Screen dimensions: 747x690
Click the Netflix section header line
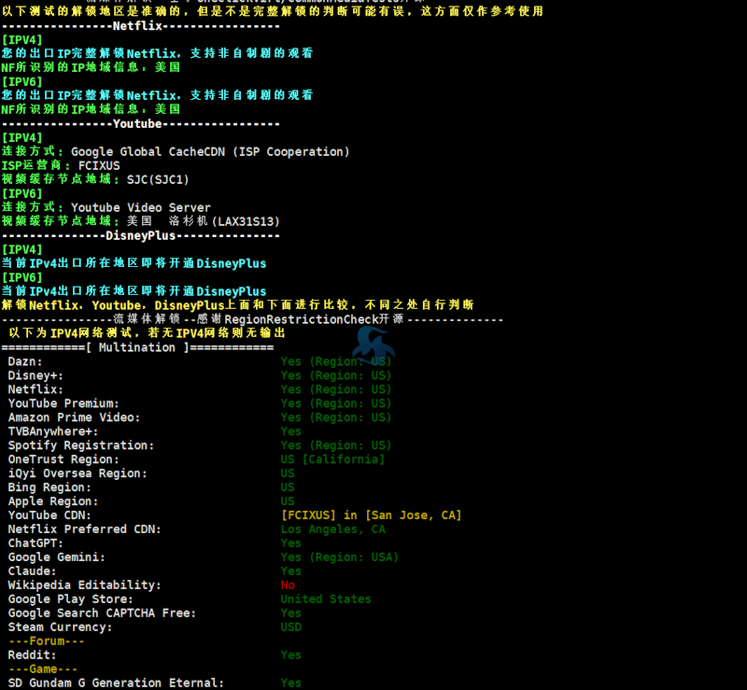tap(141, 26)
